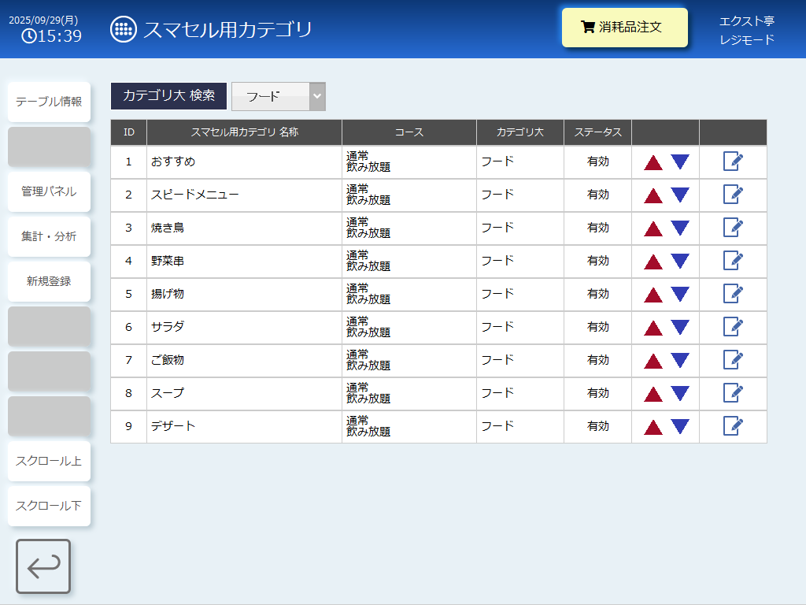
Task: Open テーブル情報 from the sidebar
Action: 49,102
